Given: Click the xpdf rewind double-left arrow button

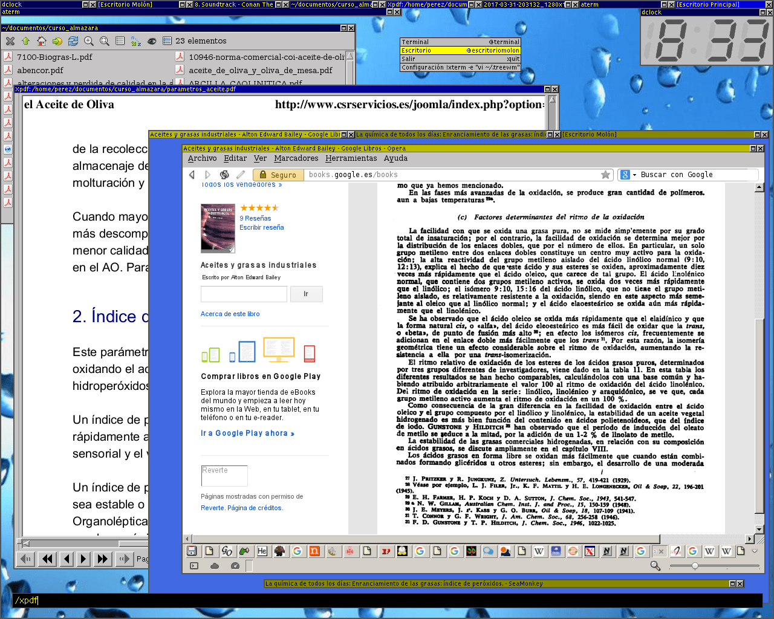Looking at the screenshot, I should click(x=48, y=559).
